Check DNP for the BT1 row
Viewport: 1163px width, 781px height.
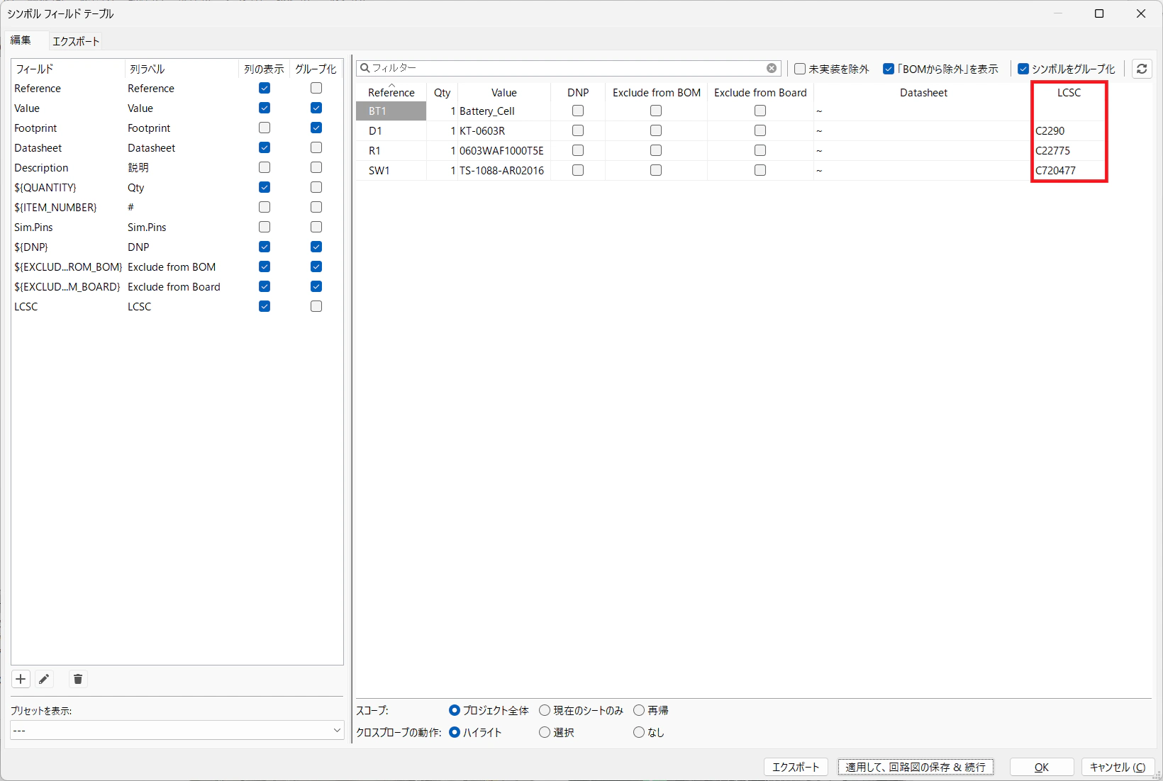[x=578, y=111]
